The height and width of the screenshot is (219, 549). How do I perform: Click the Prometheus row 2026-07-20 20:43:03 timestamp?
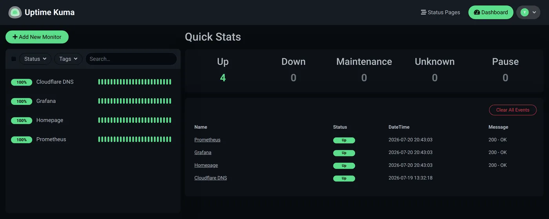(x=411, y=140)
